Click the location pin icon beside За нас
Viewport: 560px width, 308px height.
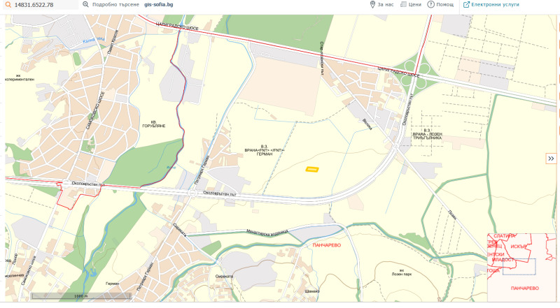[x=372, y=5]
